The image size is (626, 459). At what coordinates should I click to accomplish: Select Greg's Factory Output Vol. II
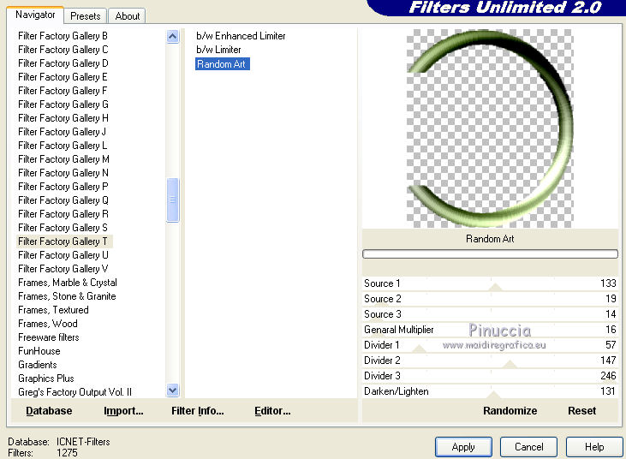[75, 392]
